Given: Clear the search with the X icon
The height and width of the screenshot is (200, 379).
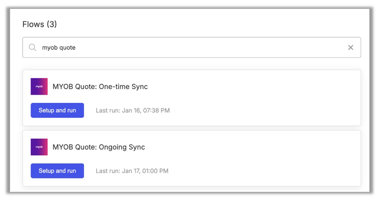Looking at the screenshot, I should click(351, 48).
